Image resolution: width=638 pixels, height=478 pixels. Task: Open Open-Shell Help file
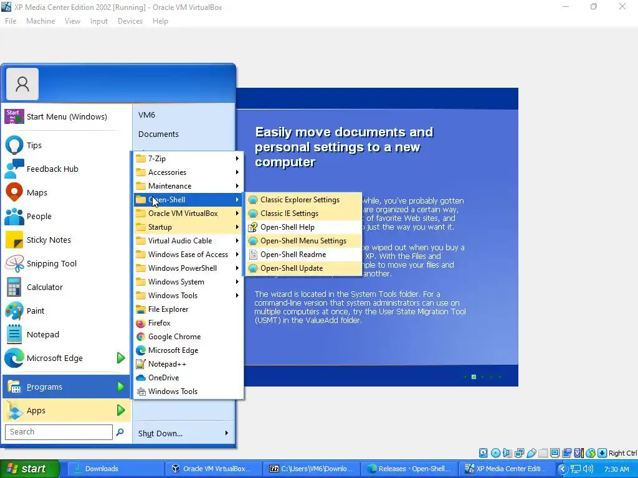303,227
